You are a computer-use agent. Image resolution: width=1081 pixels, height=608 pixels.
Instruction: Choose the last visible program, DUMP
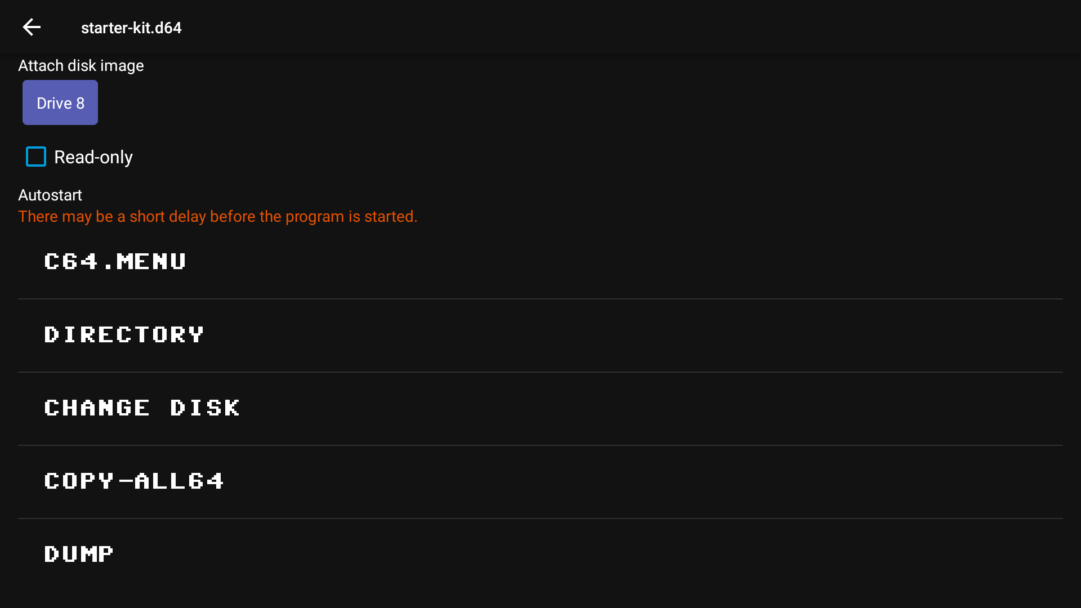pyautogui.click(x=79, y=555)
